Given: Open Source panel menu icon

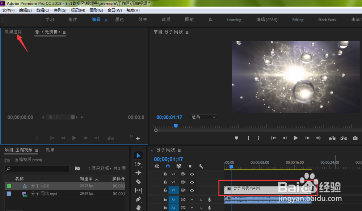Looking at the screenshot, I should pos(64,33).
